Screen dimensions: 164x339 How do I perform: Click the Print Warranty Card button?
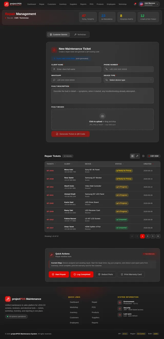pyautogui.click(x=131, y=274)
